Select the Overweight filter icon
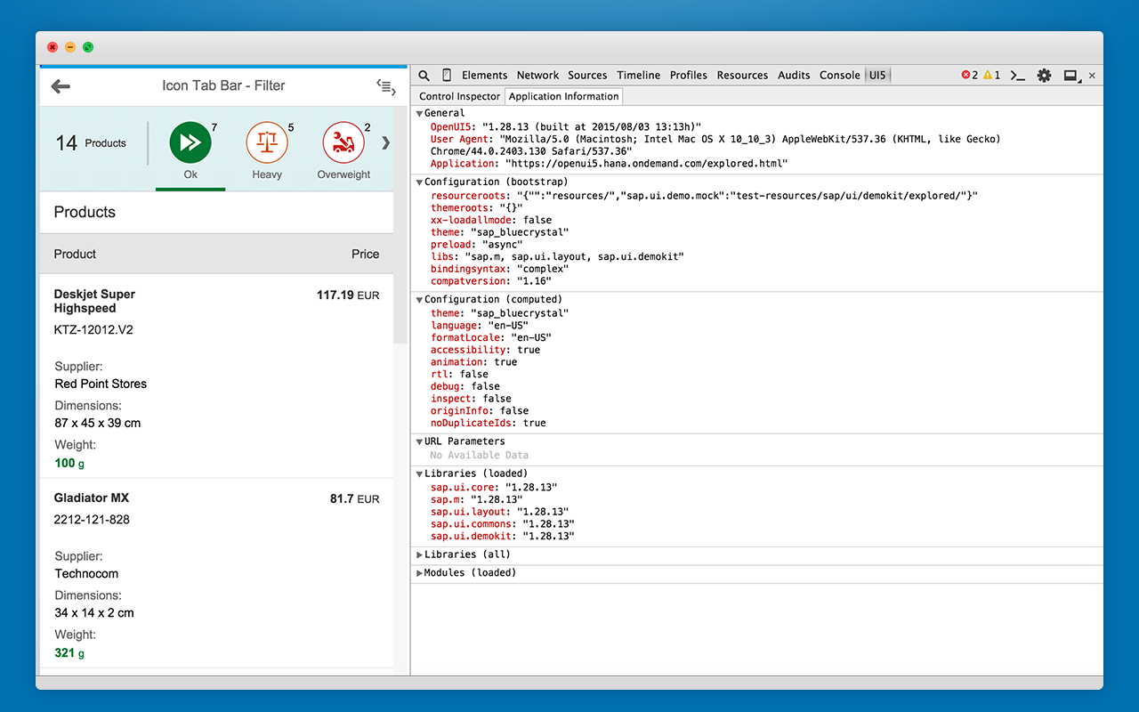The width and height of the screenshot is (1139, 712). pos(343,142)
